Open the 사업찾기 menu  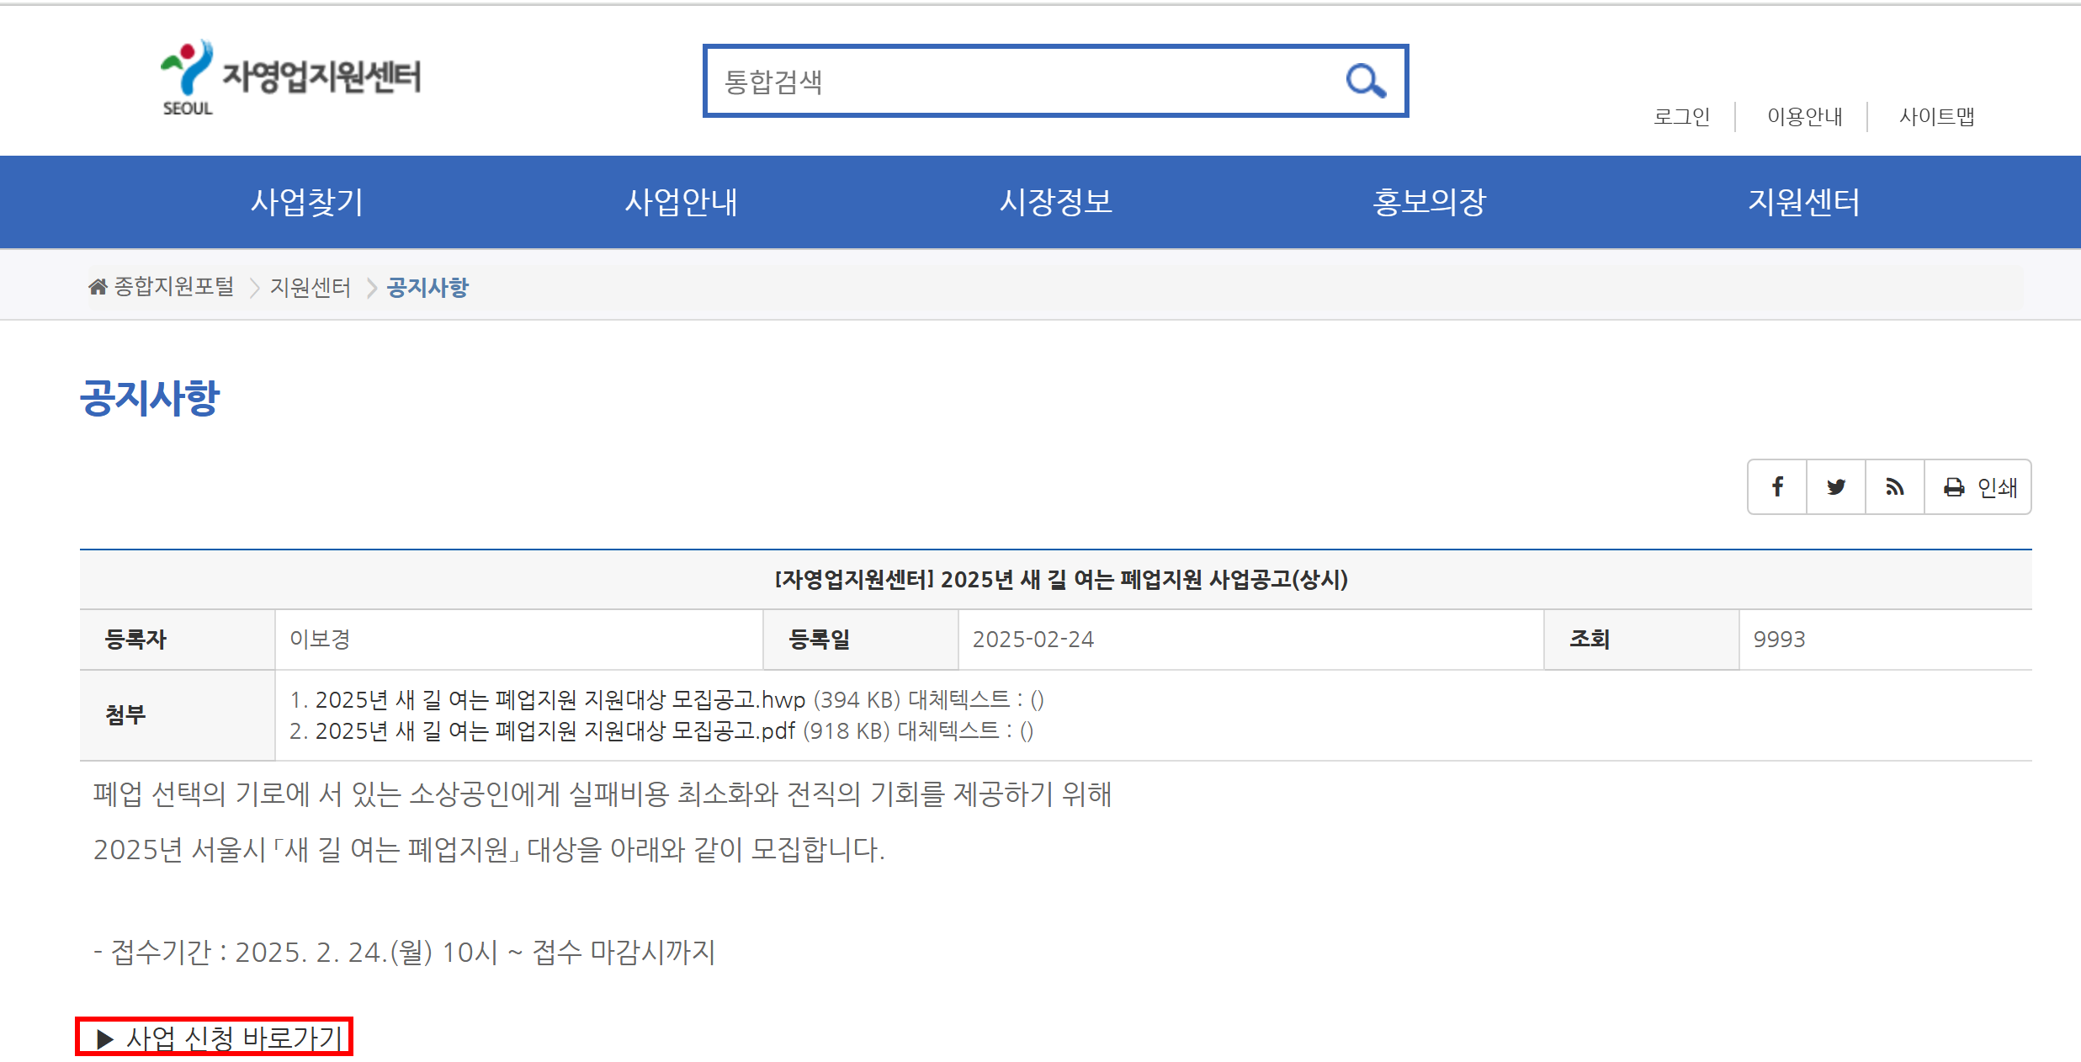tap(307, 202)
